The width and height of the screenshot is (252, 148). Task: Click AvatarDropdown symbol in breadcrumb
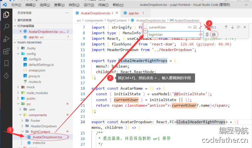click(x=187, y=21)
